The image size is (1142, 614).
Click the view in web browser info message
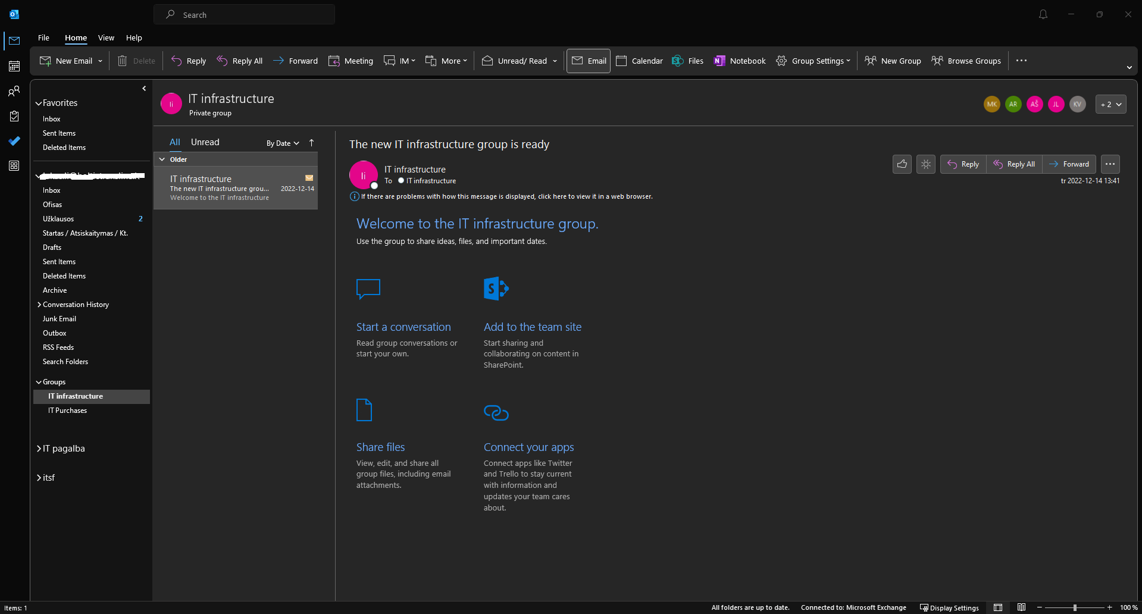pyautogui.click(x=507, y=196)
